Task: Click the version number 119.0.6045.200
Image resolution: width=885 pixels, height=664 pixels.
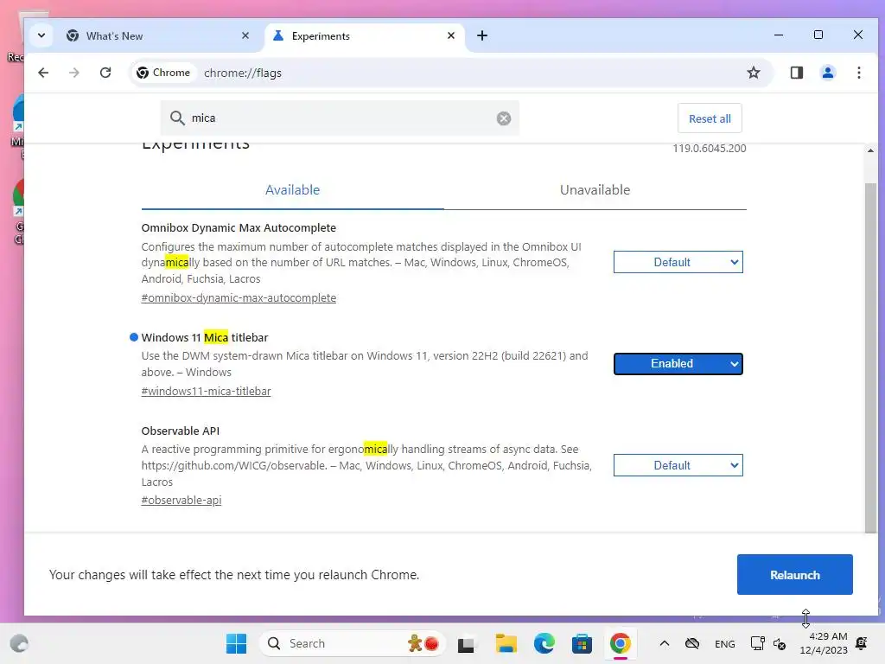Action: pyautogui.click(x=709, y=149)
